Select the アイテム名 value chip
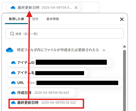Screen dimensions: 136x111 [x=48, y=73]
